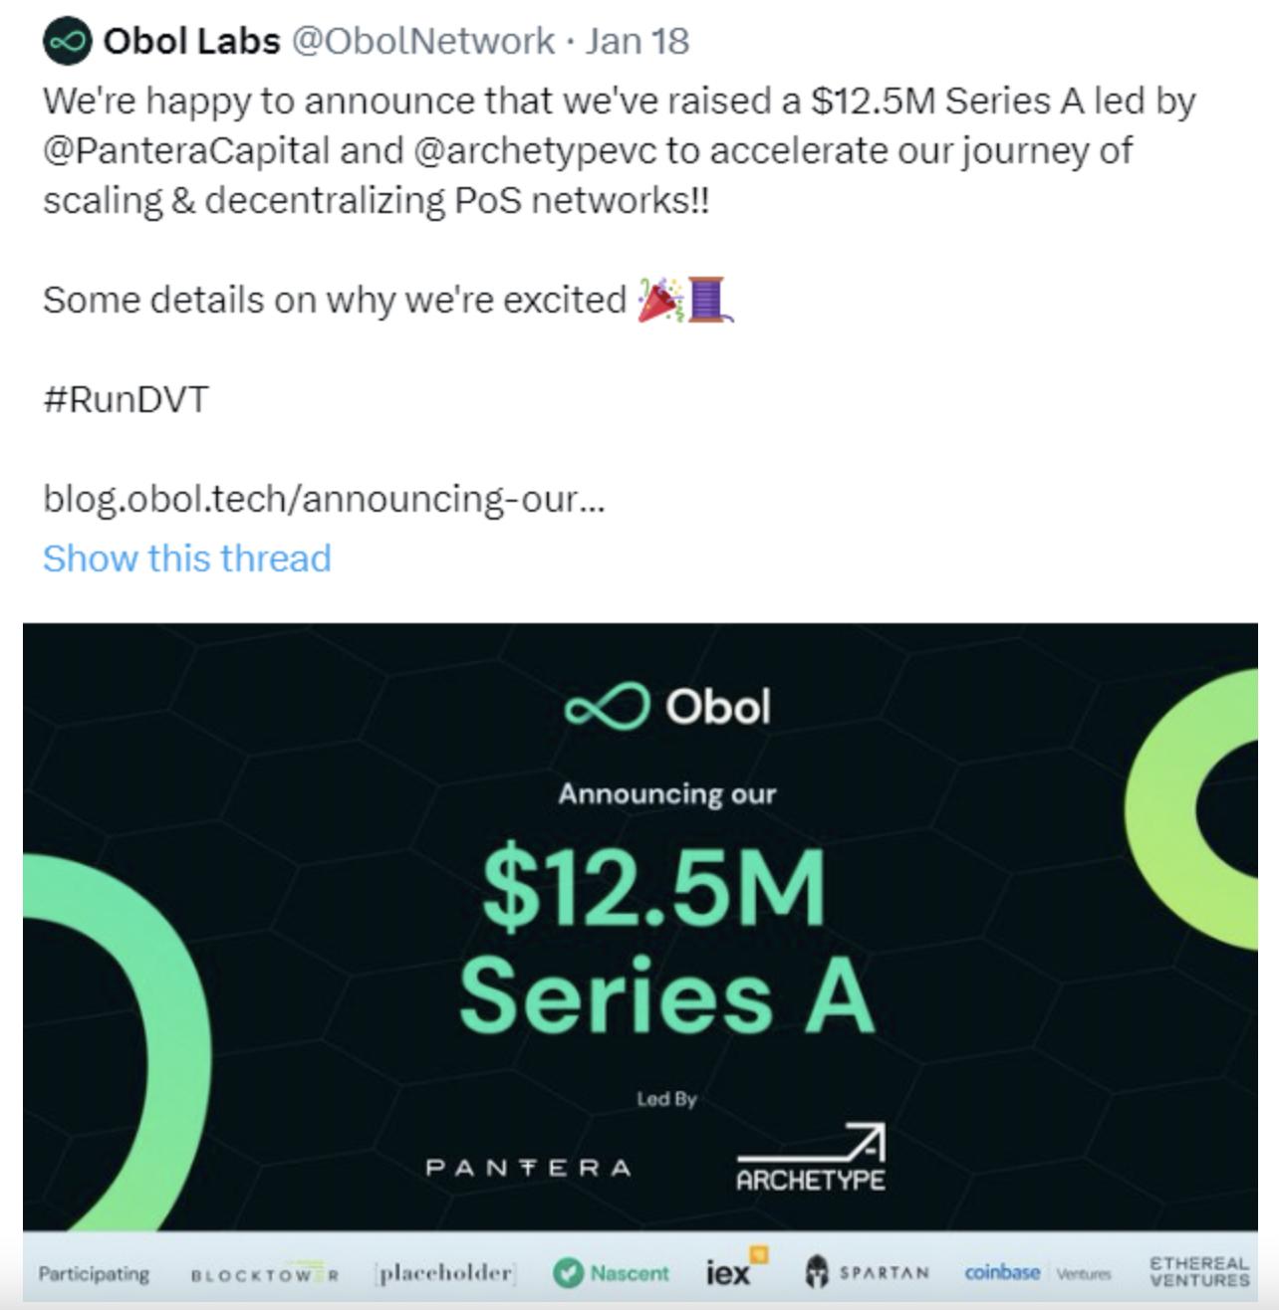
Task: Click the BlockTower logo
Action: (x=264, y=1274)
